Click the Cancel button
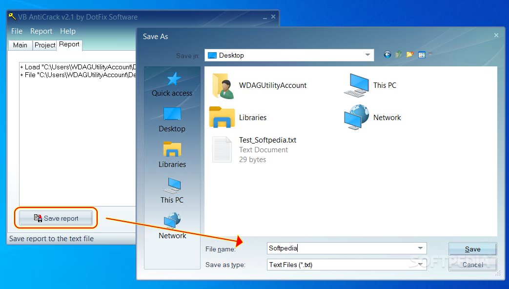Image resolution: width=509 pixels, height=289 pixels. pos(472,265)
